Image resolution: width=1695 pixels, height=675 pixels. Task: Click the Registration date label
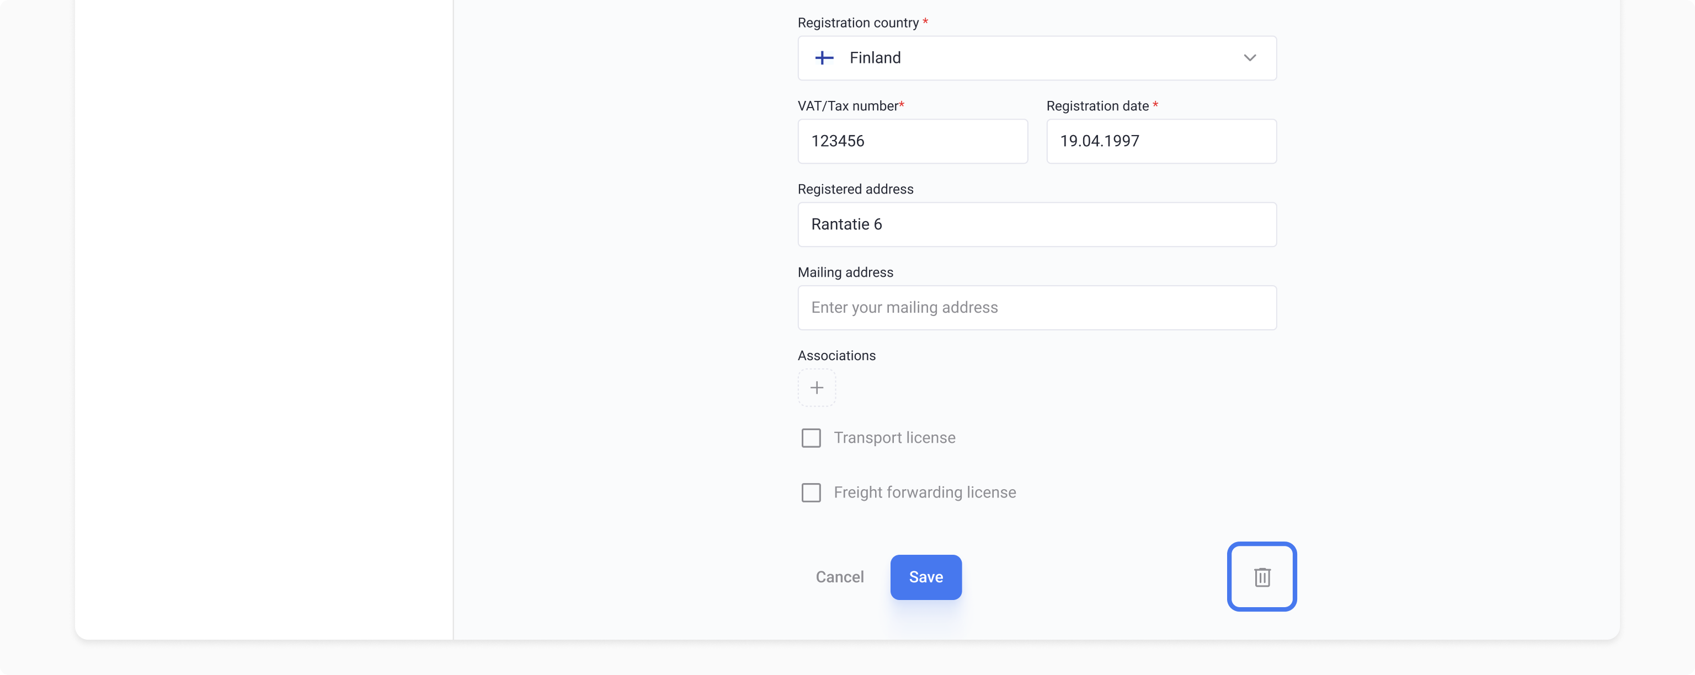(x=1097, y=106)
